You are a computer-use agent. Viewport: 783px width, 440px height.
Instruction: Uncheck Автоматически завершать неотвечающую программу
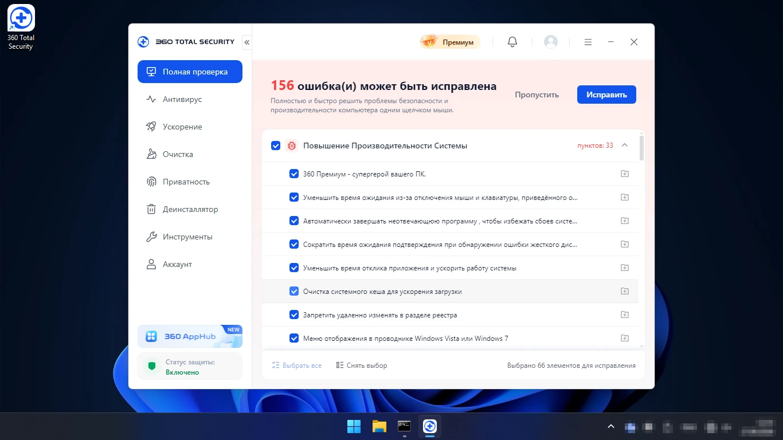pyautogui.click(x=294, y=221)
